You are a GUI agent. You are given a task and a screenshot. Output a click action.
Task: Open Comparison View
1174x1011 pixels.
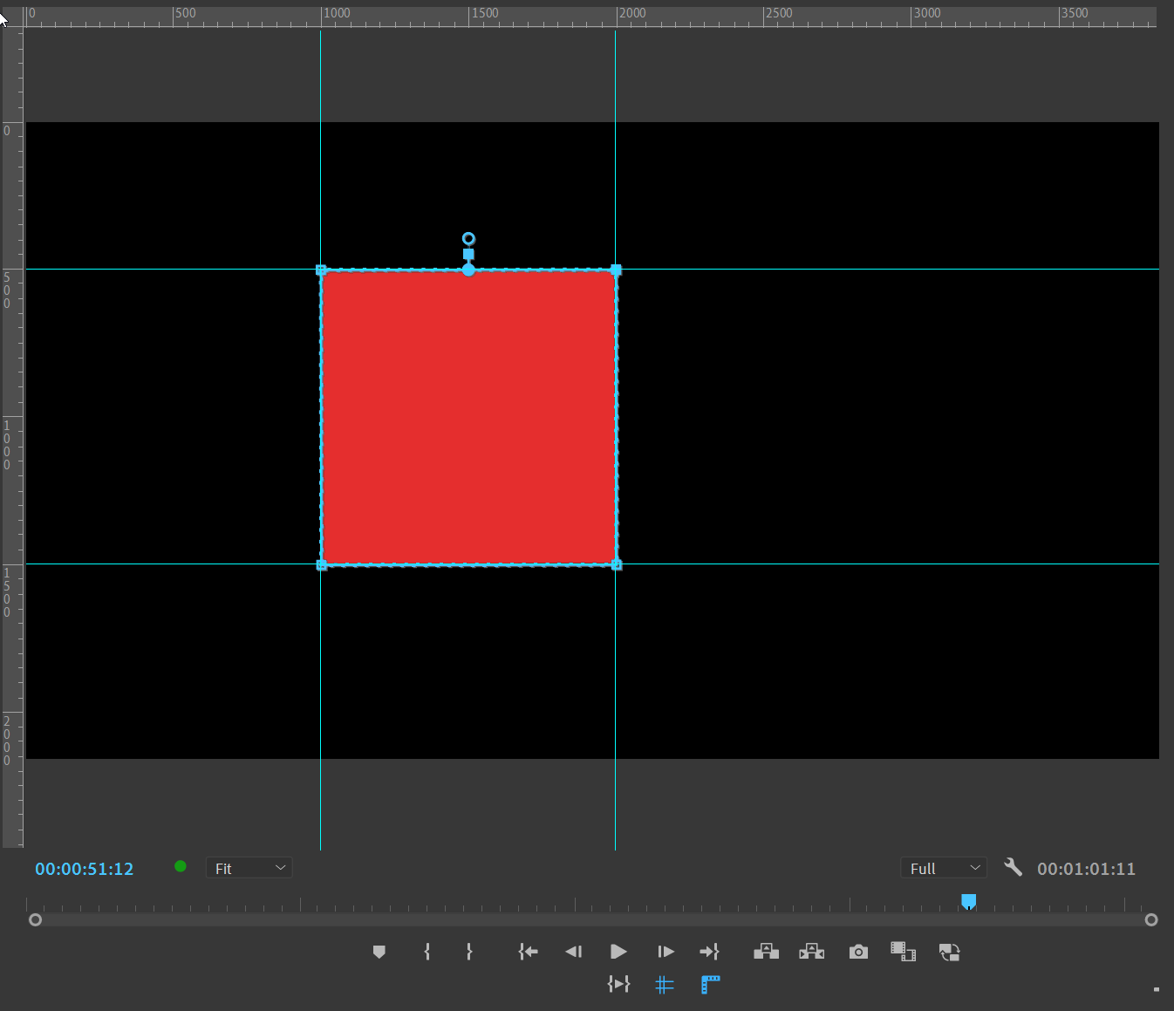903,952
